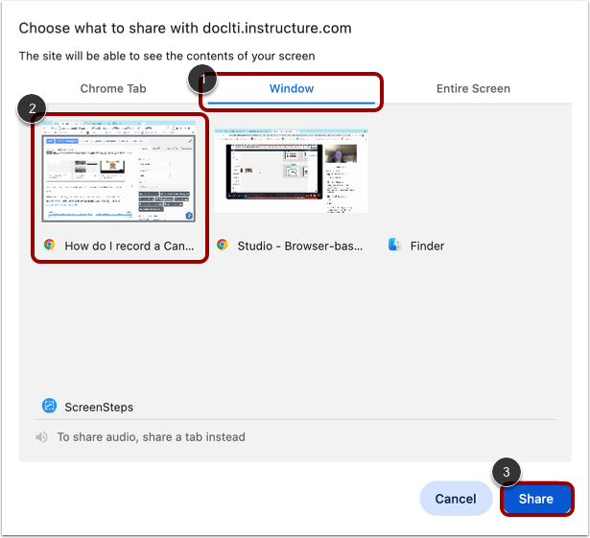The image size is (590, 538).
Task: Click the Share button
Action: 536,499
